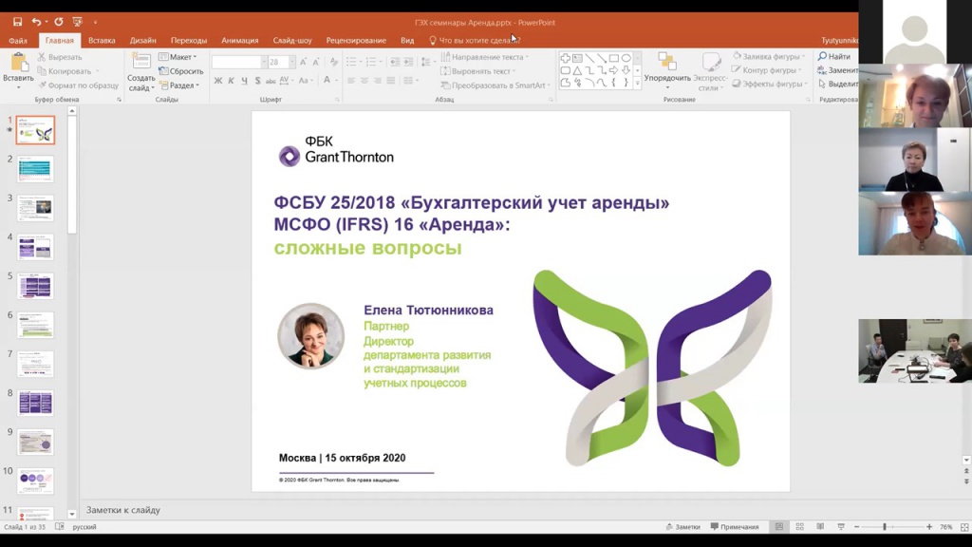Decrease list indent level icon
Screen dimensions: 972x547
click(395, 62)
